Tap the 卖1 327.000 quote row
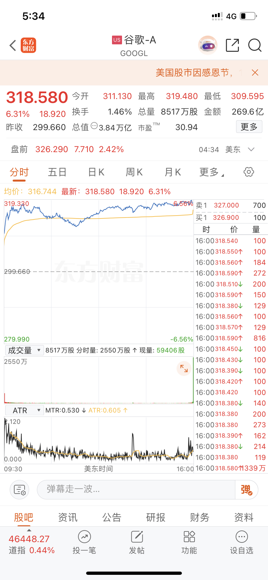 coord(231,205)
